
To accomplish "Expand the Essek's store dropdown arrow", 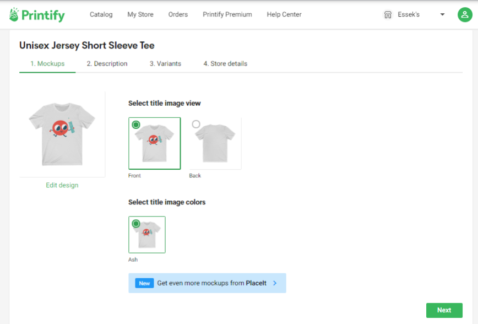I will (442, 14).
